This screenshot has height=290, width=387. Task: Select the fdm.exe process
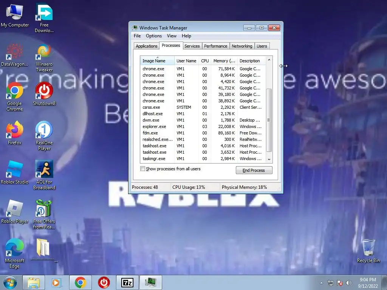pyautogui.click(x=203, y=133)
